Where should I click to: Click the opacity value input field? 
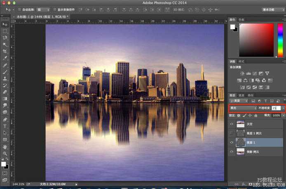(276, 108)
